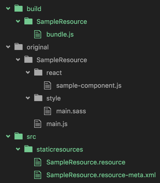Click the sample-component.js file icon

pos(48,85)
